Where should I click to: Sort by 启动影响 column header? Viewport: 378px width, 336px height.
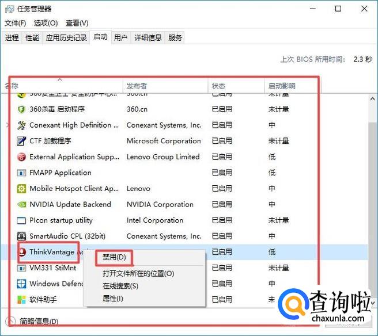click(x=282, y=86)
